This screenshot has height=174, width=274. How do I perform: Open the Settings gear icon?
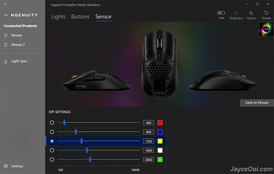pyautogui.click(x=6, y=166)
